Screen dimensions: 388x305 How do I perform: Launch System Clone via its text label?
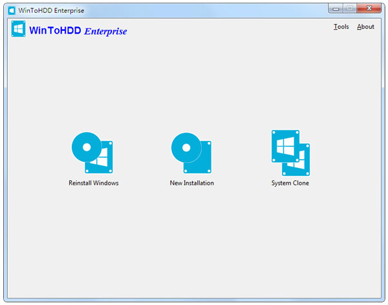(290, 183)
